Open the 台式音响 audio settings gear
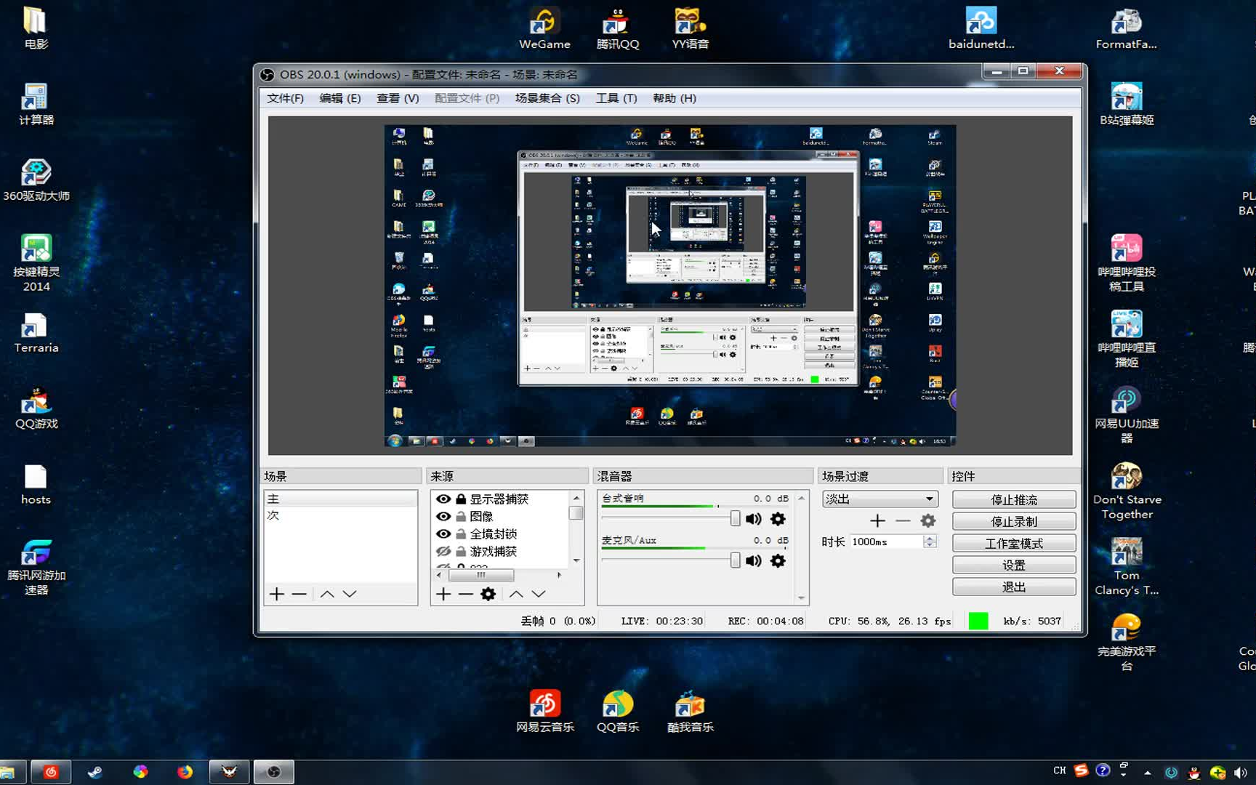1256x785 pixels. coord(778,519)
